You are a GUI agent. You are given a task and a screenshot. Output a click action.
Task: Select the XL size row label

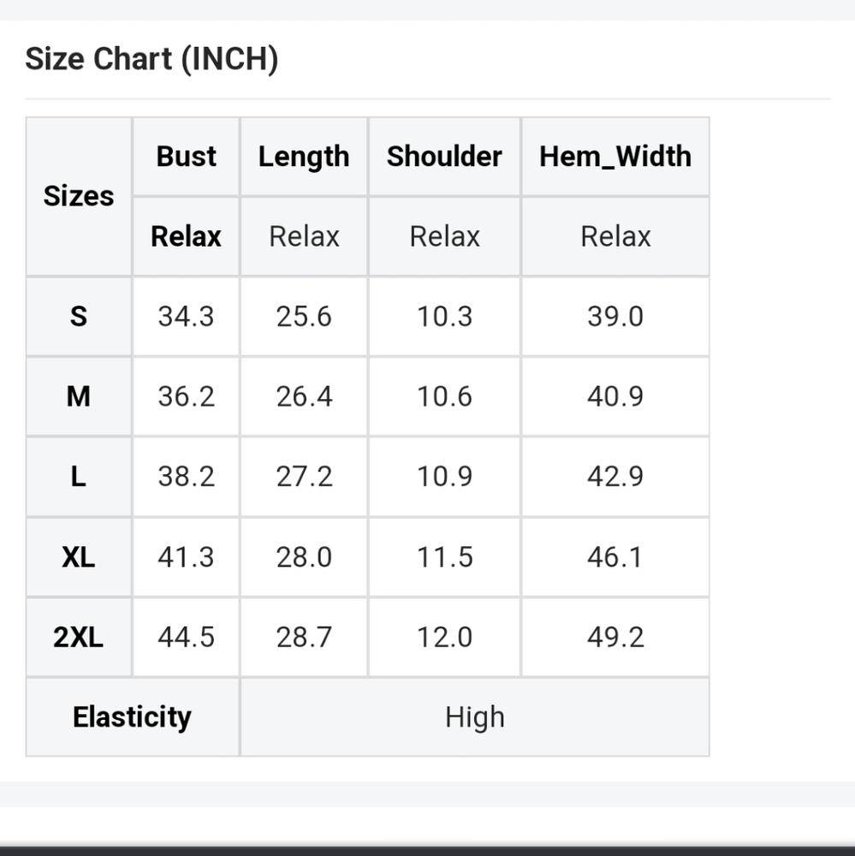[79, 557]
